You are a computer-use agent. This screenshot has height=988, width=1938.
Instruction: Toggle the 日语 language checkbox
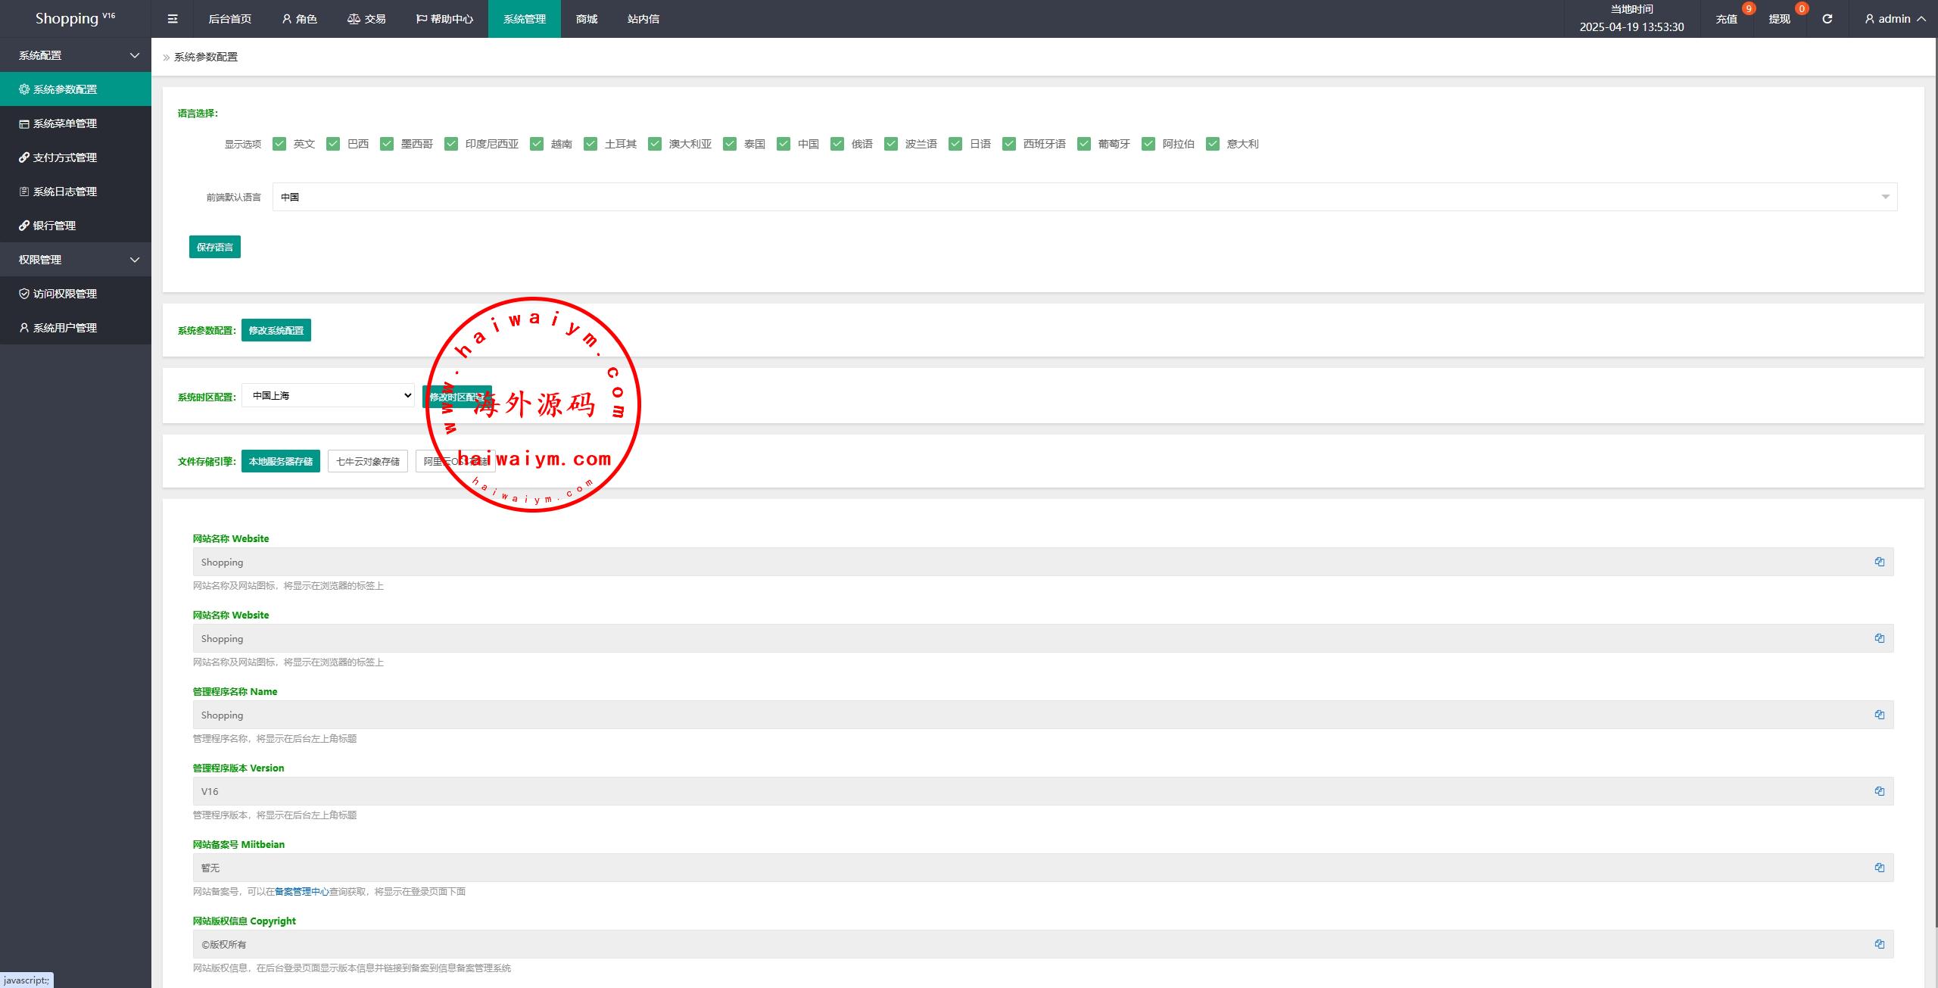click(x=955, y=144)
